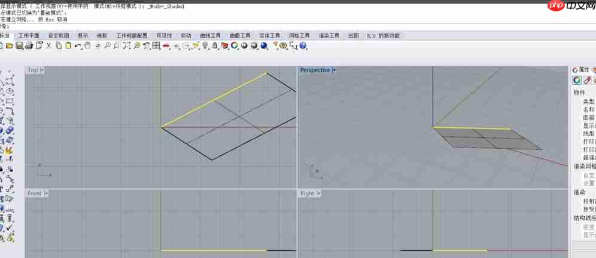The width and height of the screenshot is (596, 258).
Task: Click the padlock Lock objects icon
Action: pos(214,45)
